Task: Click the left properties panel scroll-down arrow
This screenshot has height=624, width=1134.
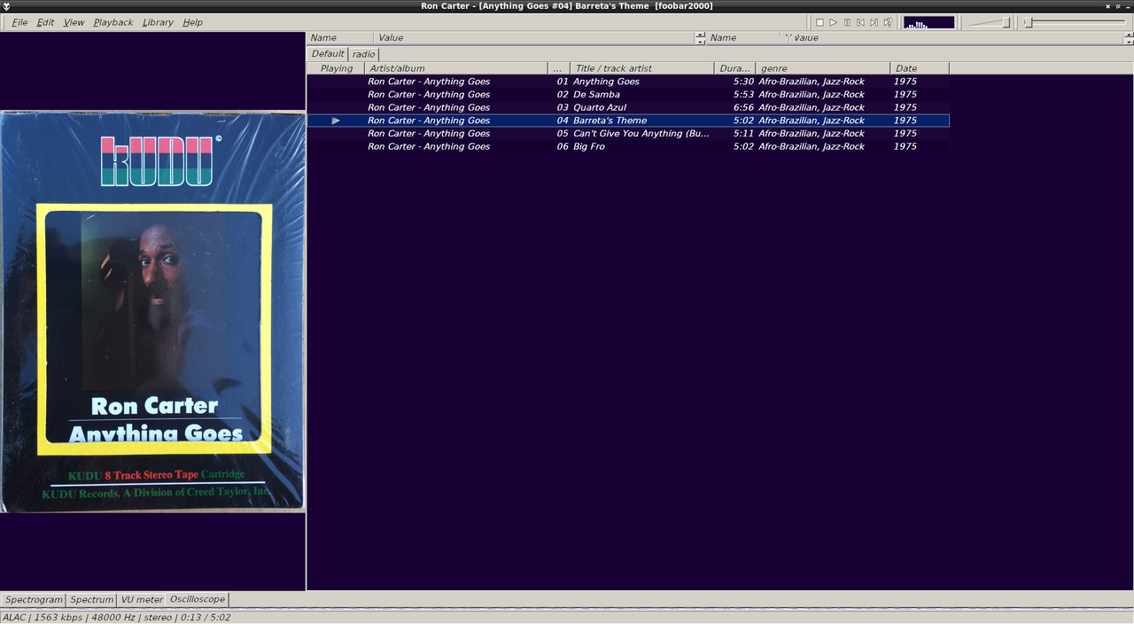Action: click(x=701, y=42)
